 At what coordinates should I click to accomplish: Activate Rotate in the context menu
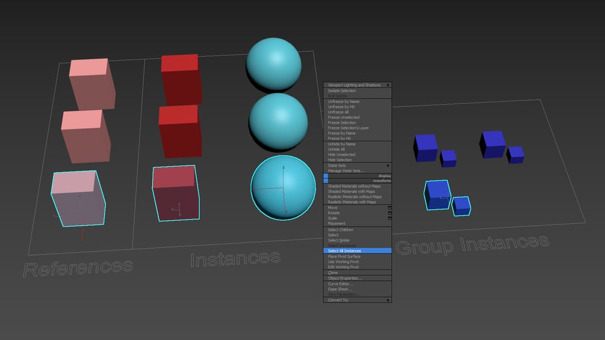[x=334, y=213]
